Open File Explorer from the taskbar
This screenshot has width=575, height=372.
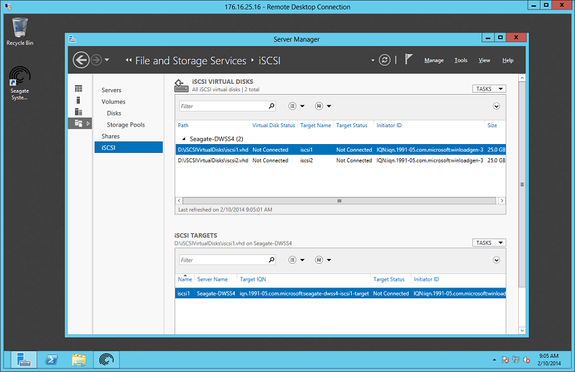tap(79, 360)
